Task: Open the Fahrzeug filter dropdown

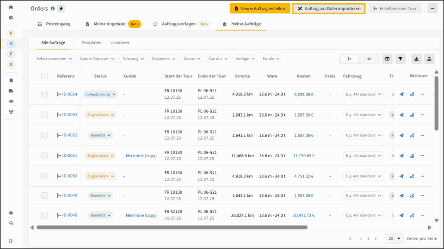Action: coord(133,59)
